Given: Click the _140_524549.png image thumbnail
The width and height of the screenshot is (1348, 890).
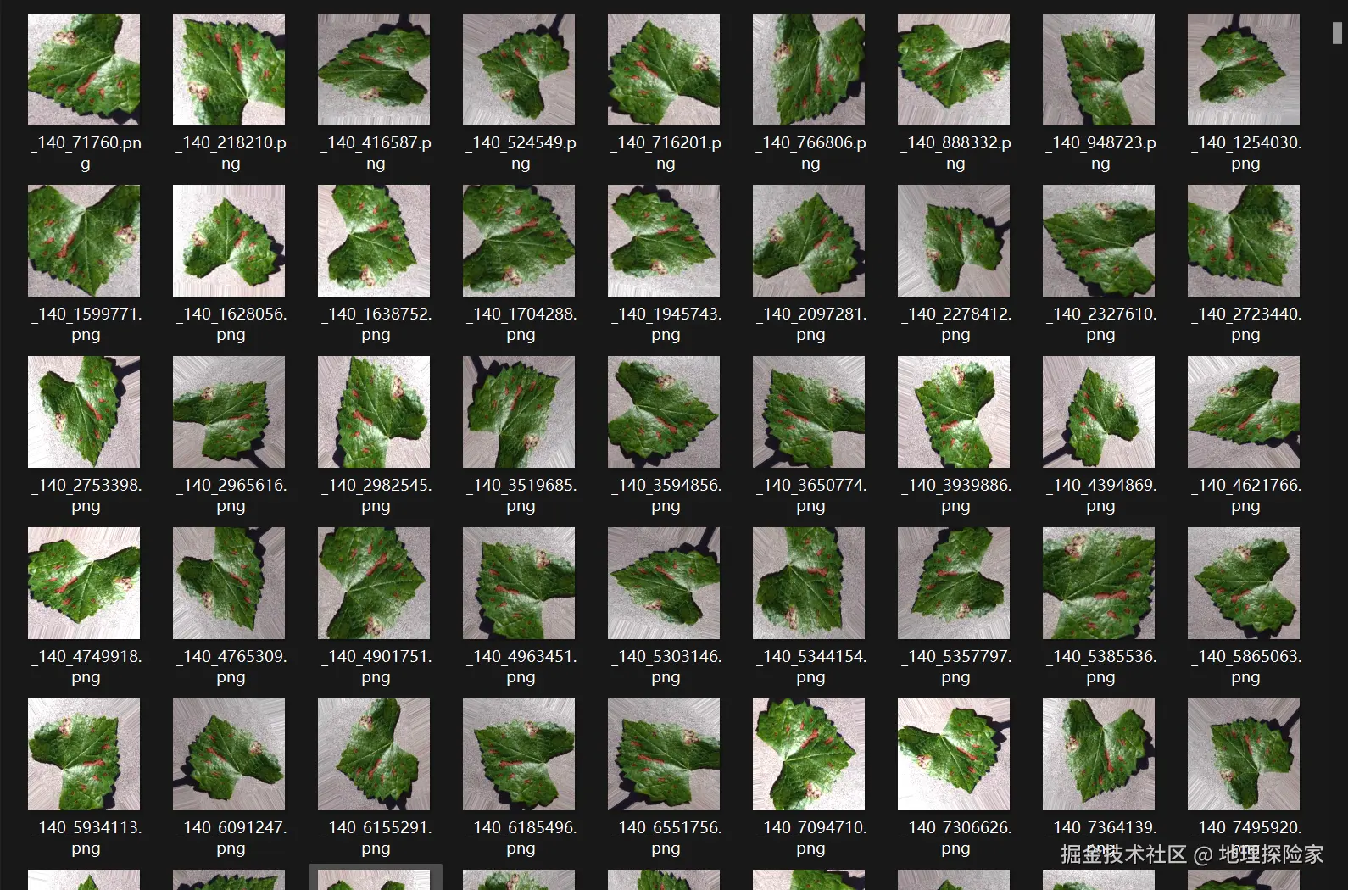Looking at the screenshot, I should [x=519, y=70].
